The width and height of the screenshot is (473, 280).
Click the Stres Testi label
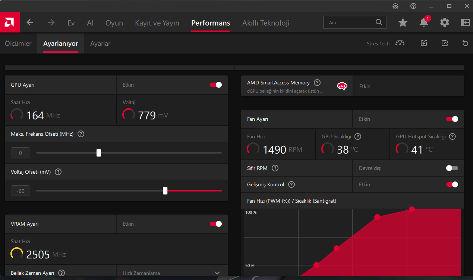(x=378, y=44)
